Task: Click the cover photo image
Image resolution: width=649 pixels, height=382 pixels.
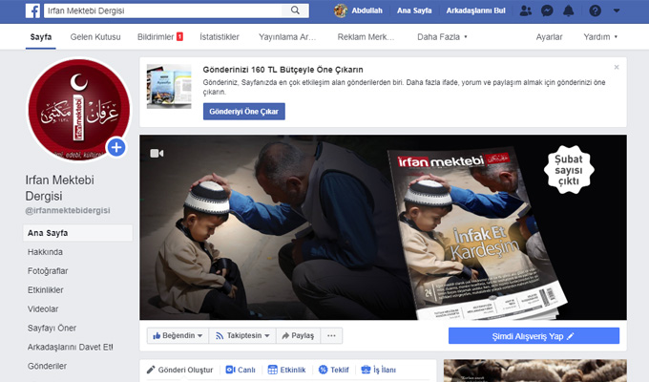Action: pos(383,227)
